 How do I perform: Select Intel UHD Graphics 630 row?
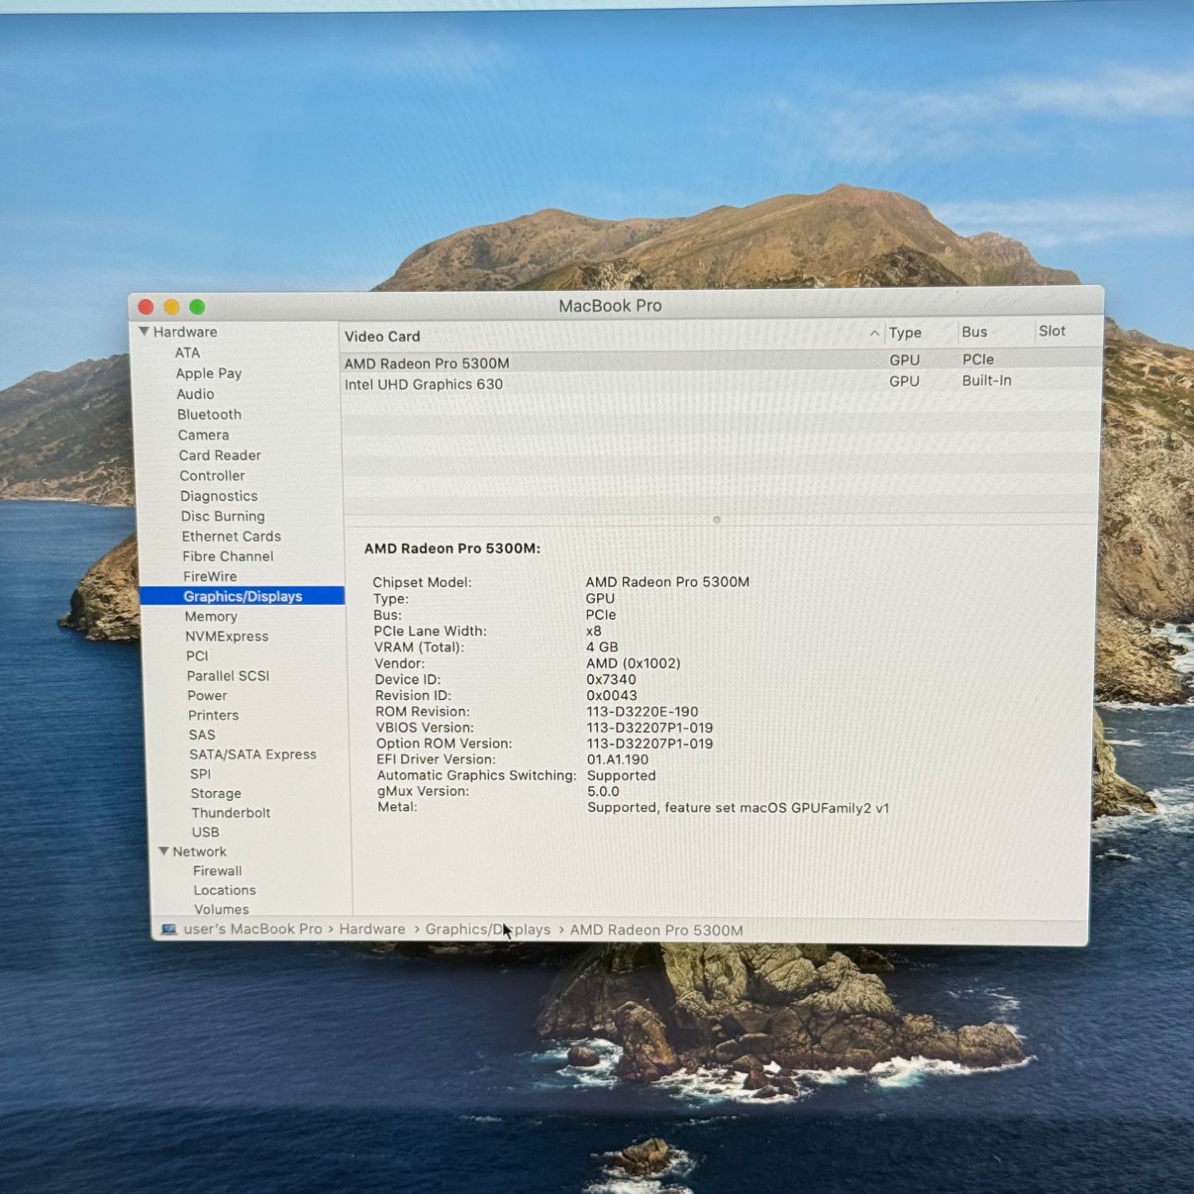423,384
